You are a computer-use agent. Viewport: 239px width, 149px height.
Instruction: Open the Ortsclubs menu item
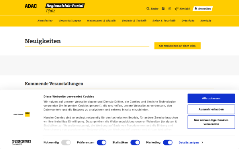point(188,21)
